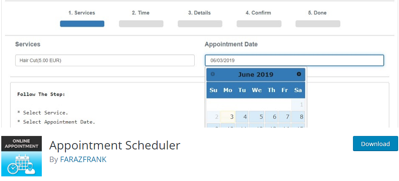Open the FARAZFRANK author link
The height and width of the screenshot is (181, 399).
pyautogui.click(x=83, y=160)
